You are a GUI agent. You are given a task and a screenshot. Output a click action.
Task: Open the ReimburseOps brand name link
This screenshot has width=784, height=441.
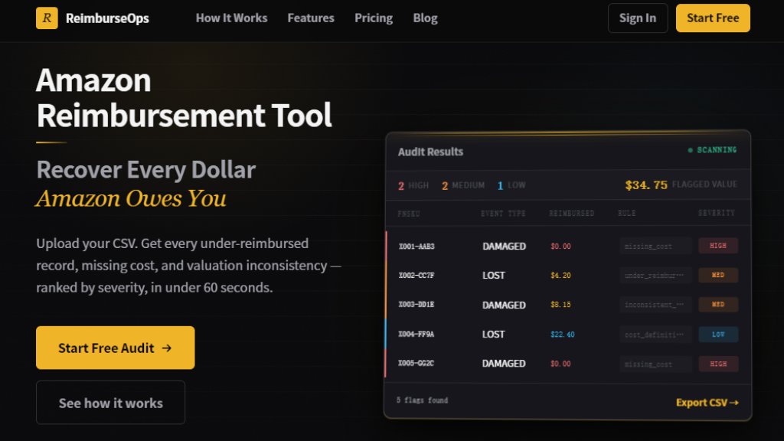pos(107,18)
